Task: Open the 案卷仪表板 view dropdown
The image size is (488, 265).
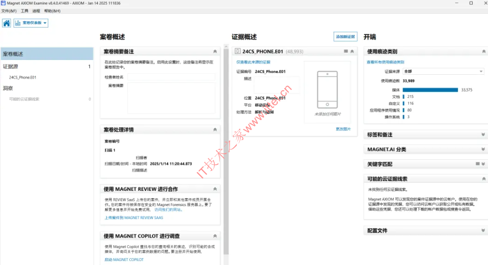Action: point(31,23)
